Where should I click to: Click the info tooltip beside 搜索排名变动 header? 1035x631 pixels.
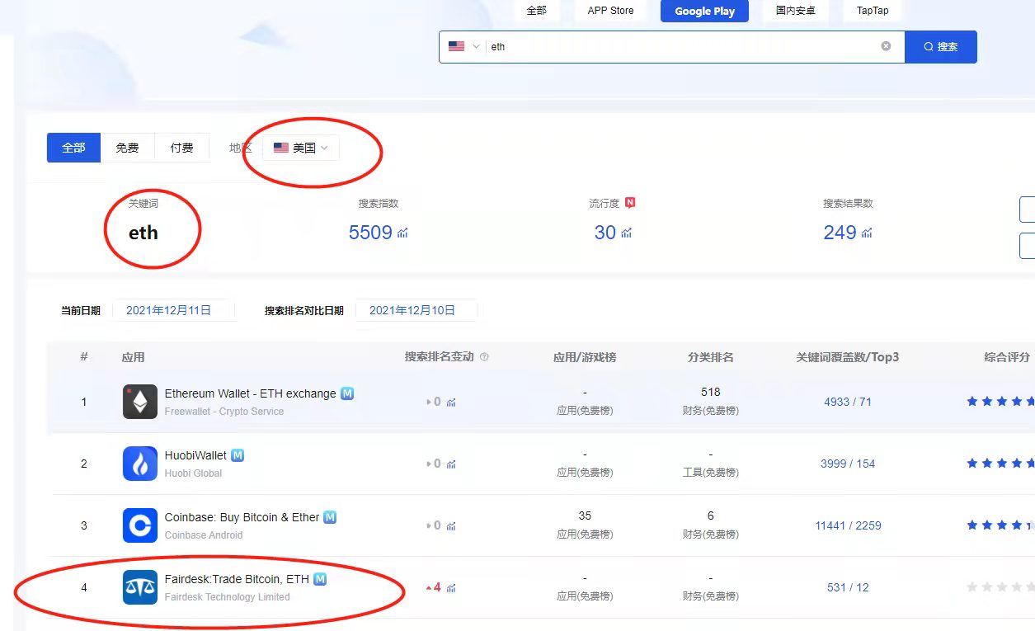point(484,356)
